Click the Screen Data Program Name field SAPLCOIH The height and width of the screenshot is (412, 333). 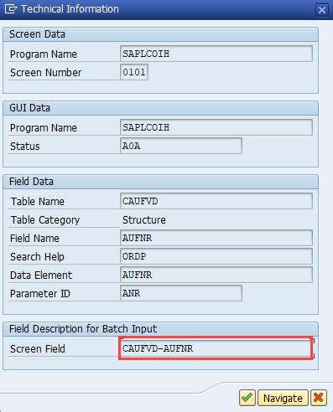pyautogui.click(x=216, y=54)
